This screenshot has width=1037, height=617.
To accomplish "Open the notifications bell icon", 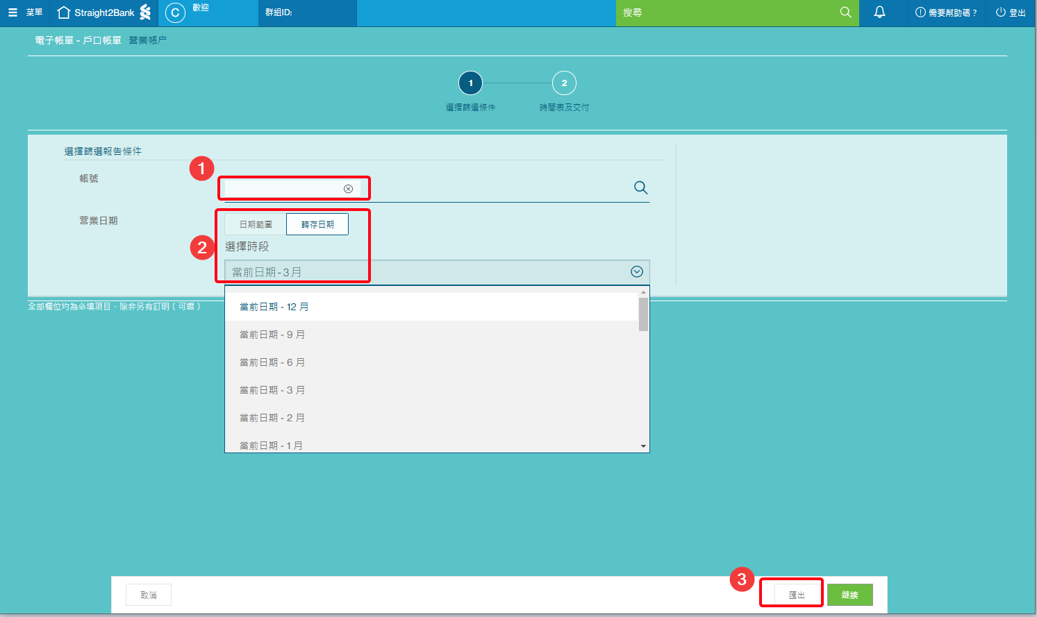I will (879, 12).
